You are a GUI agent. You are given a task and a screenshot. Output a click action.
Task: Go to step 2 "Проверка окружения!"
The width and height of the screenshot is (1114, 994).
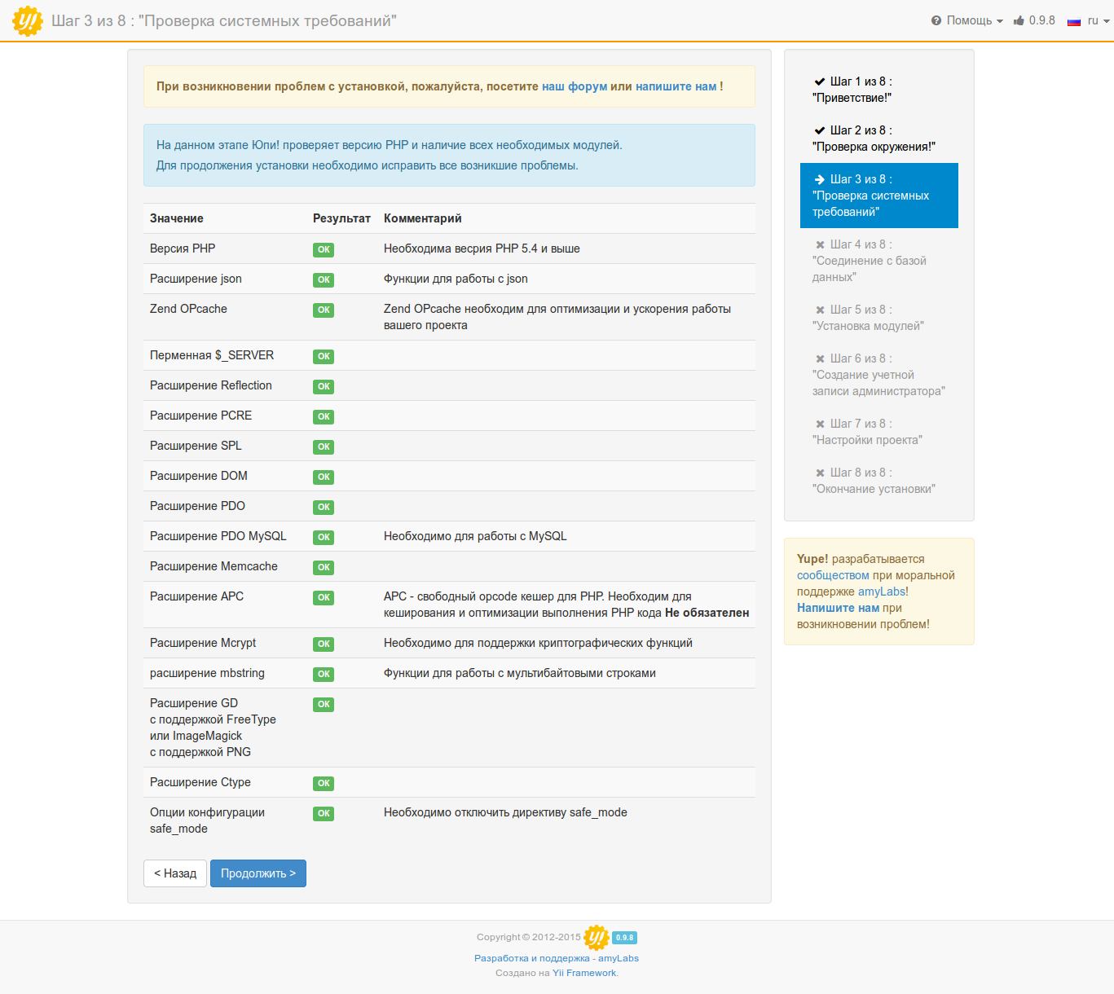pyautogui.click(x=873, y=139)
